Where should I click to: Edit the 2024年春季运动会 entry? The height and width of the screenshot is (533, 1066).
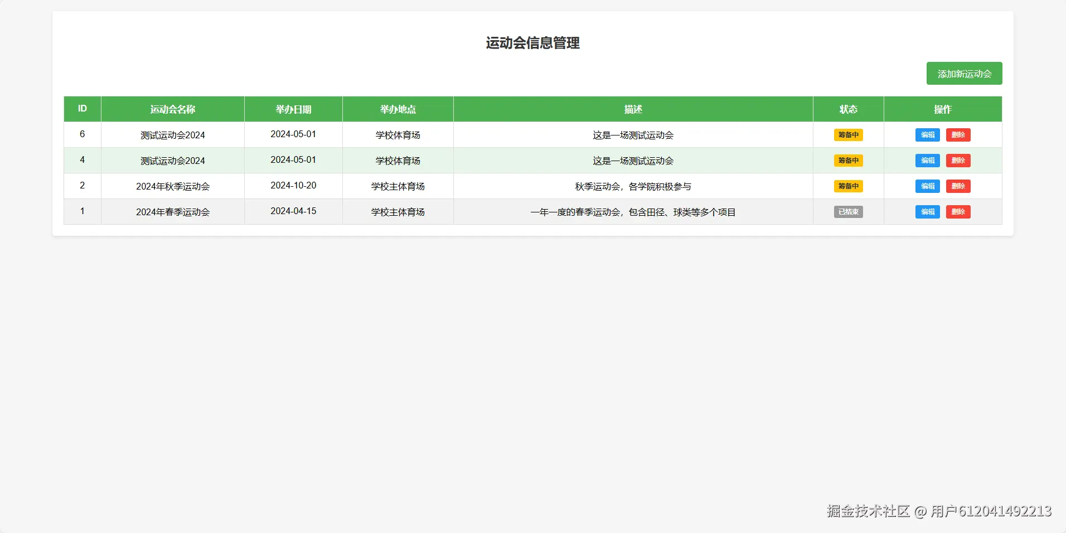pos(928,212)
